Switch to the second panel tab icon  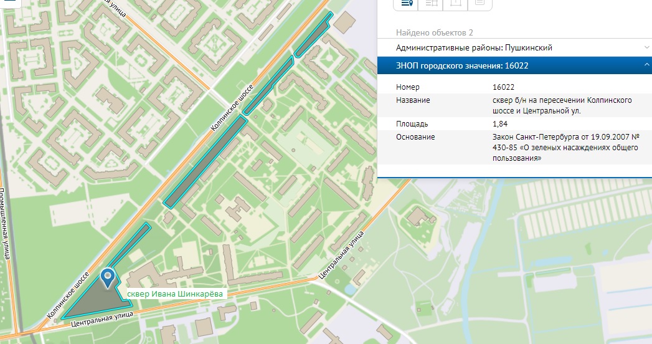431,4
